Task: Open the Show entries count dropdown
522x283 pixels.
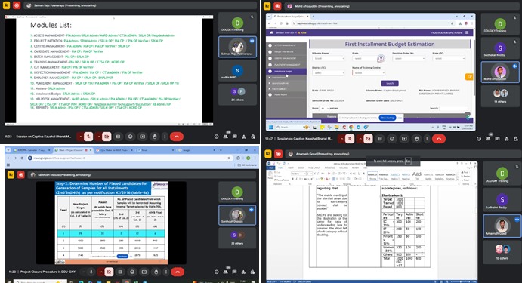Action: click(324, 109)
